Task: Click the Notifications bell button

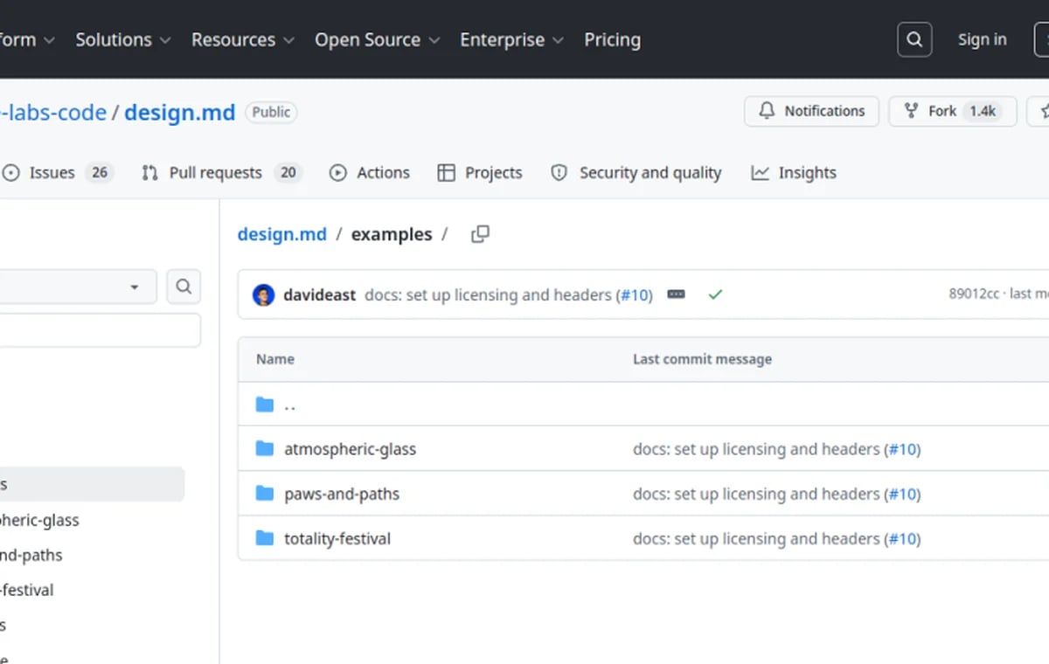Action: point(811,111)
